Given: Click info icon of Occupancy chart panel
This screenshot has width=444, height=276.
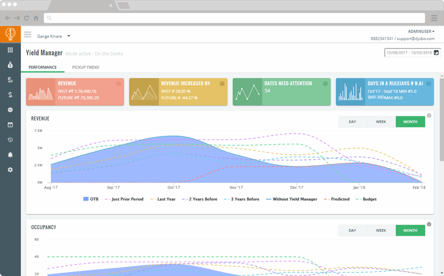Looking at the screenshot, I should pos(429,224).
